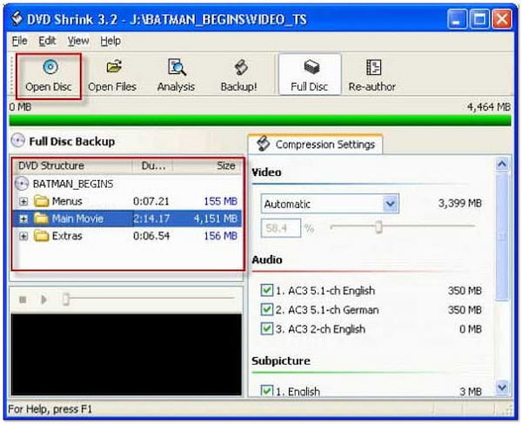This screenshot has width=522, height=424.
Task: Click the Extras folder icon
Action: click(x=41, y=236)
